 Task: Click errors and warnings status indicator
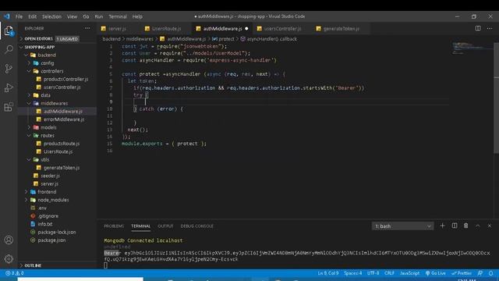[15, 273]
